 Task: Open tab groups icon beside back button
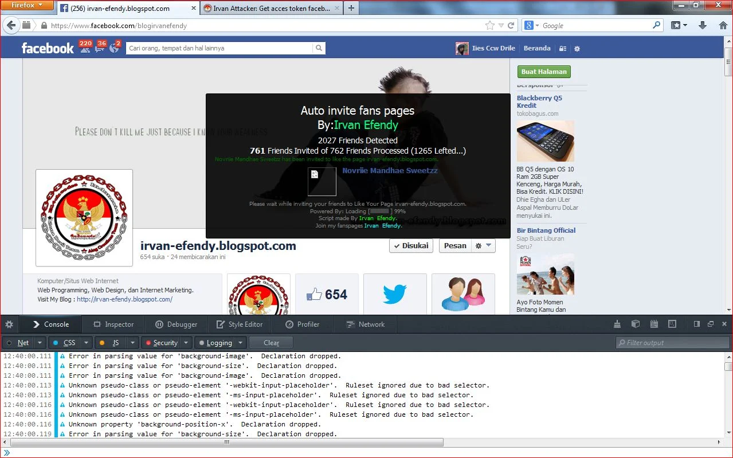coord(26,25)
